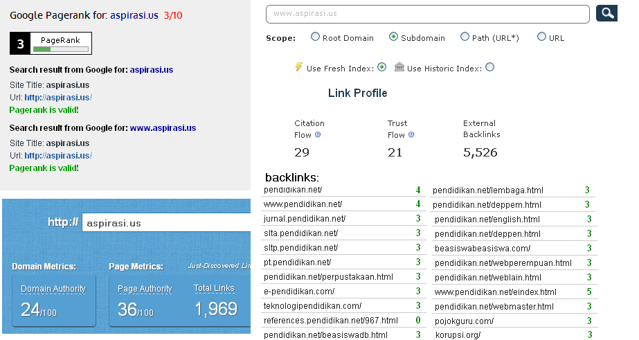Screen dimensions: 639x340
Task: Click backlink pt.pendidikan.net/
Action: coord(298,262)
